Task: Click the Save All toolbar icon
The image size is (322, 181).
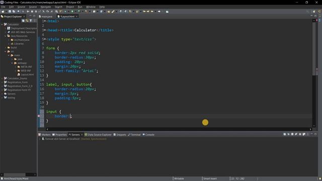Action: pos(14,12)
